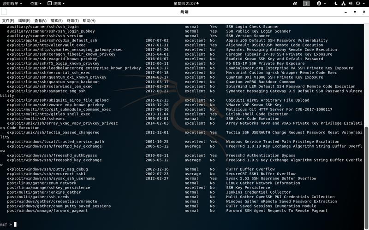This screenshot has height=230, width=369.
Task: Click 'SSH Login Check Scanner' description
Action: 253,27
